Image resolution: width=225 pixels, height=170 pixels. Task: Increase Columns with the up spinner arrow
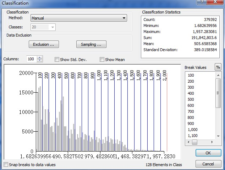(39, 57)
